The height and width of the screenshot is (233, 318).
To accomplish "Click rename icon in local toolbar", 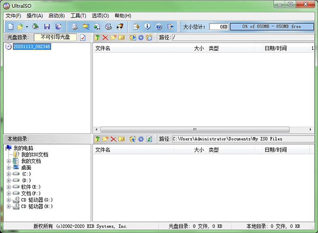I will 121,139.
